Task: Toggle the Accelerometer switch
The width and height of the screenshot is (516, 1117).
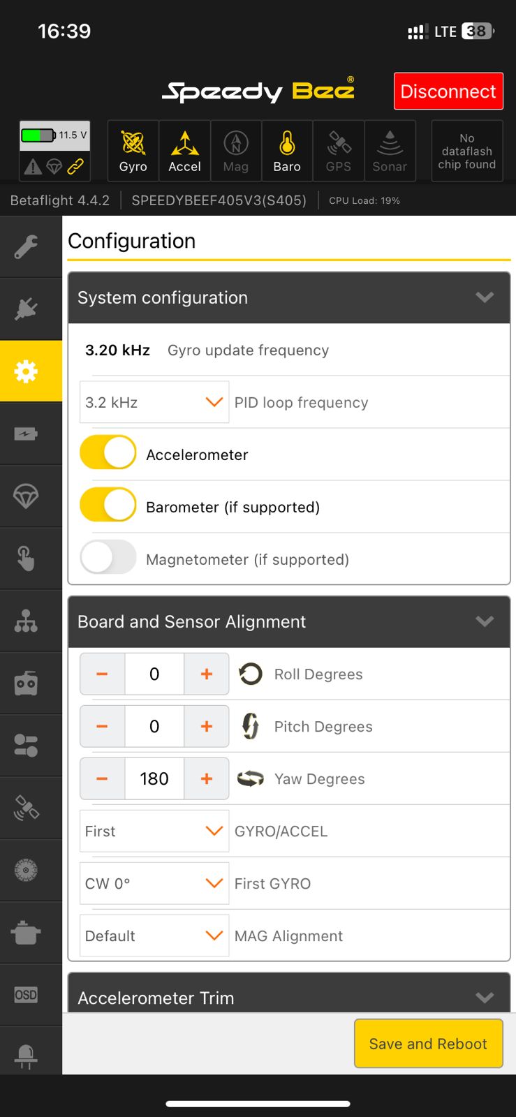Action: click(x=108, y=452)
